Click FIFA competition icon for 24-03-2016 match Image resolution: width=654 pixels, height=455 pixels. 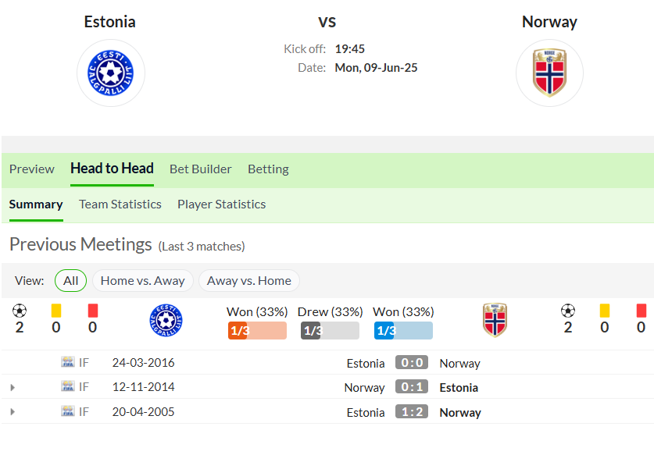(67, 362)
